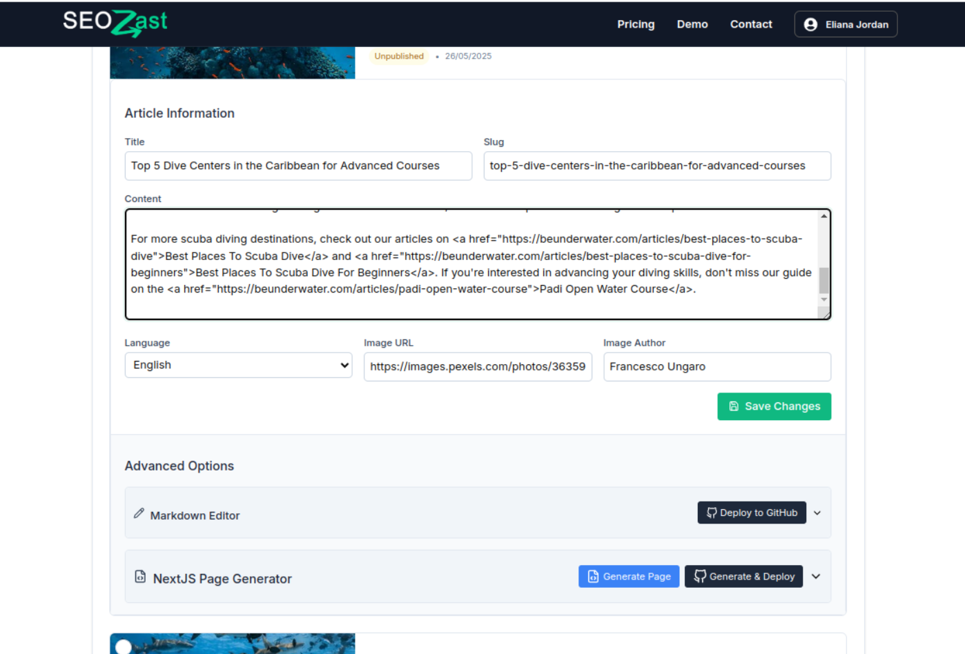Image resolution: width=965 pixels, height=654 pixels.
Task: Click the white circle on the next article thumbnail
Action: coord(124,647)
